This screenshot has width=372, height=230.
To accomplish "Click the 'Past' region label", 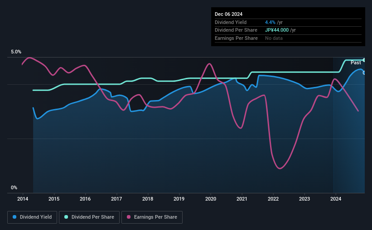I will coord(356,62).
